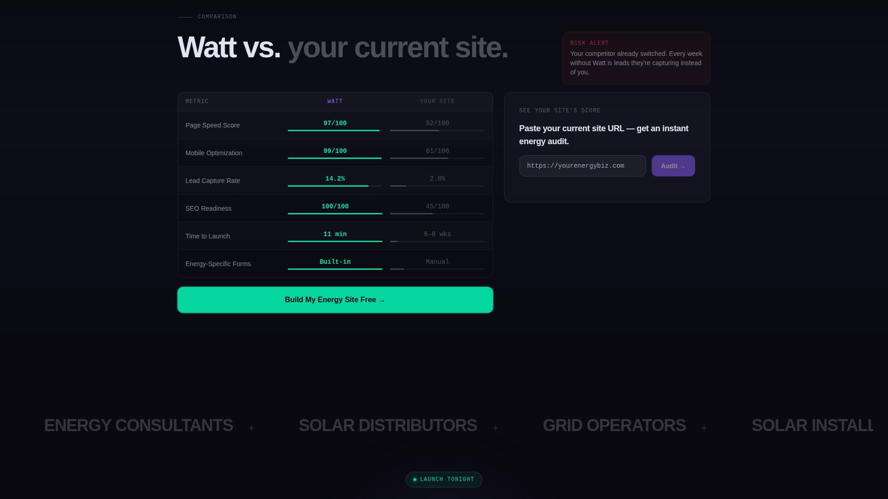Click the sparkle between SOLAR DISTRIBUTORS and GRID OPERATORS
Viewport: 888px width, 499px height.
point(495,427)
